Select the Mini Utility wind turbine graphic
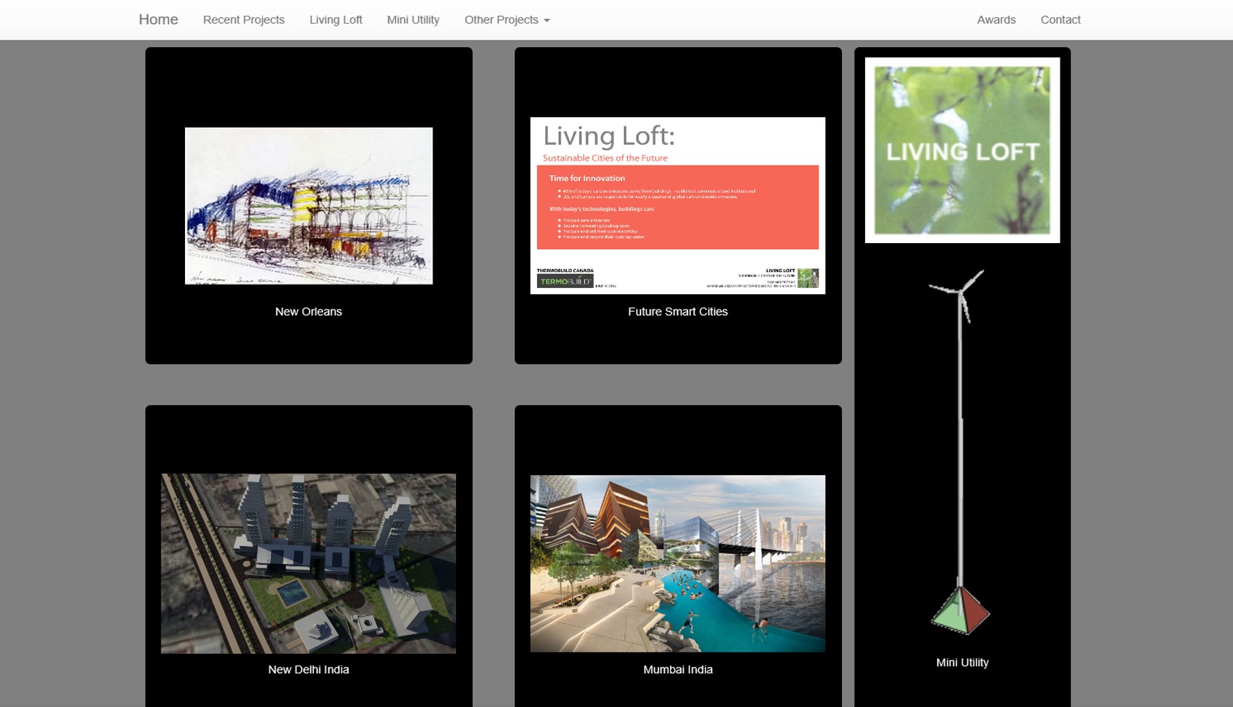The height and width of the screenshot is (707, 1233). [961, 450]
